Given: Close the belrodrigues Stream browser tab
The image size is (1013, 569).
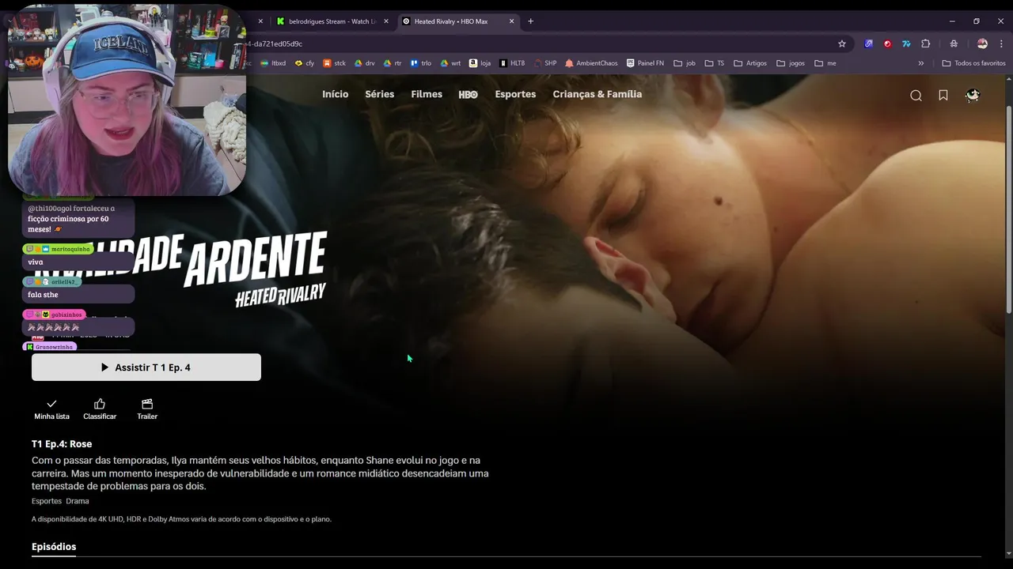Looking at the screenshot, I should 386,21.
